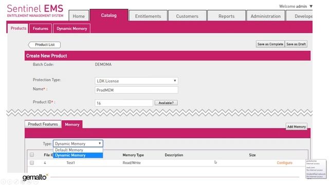Switch to the Reports tab
The image size is (329, 185).
pyautogui.click(x=226, y=16)
